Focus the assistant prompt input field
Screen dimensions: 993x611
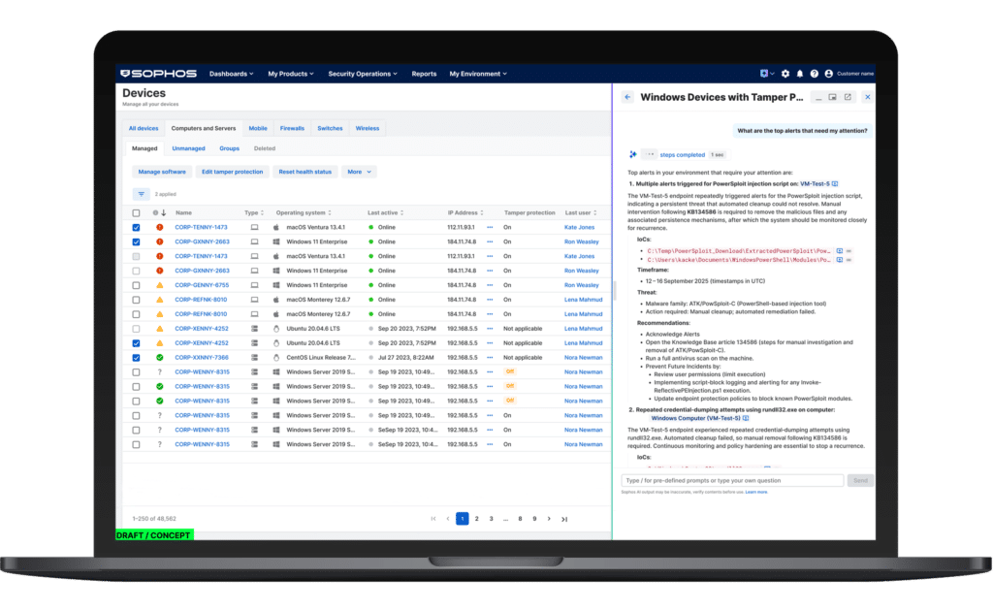click(733, 481)
